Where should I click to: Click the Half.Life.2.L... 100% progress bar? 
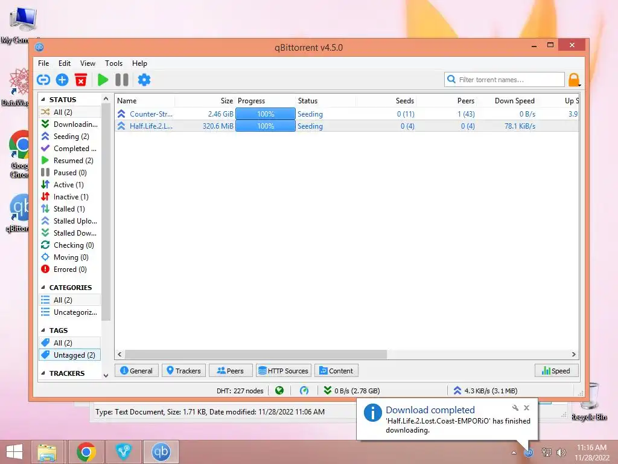point(266,126)
